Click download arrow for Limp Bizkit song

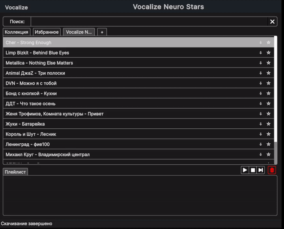click(260, 53)
